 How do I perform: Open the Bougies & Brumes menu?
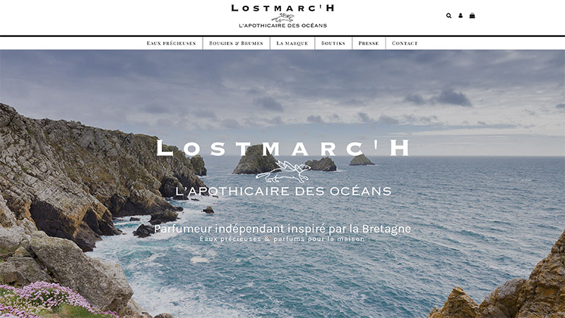click(237, 43)
